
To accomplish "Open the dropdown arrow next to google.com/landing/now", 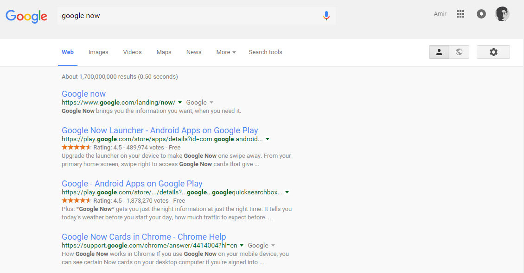I will click(x=180, y=102).
